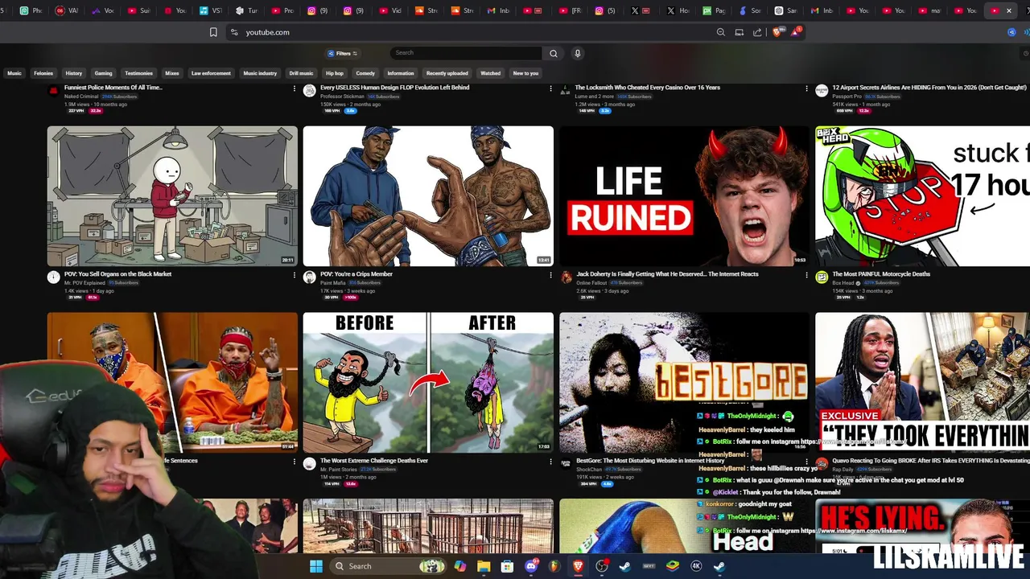1030x579 pixels.
Task: Open BestGore Most Disturbing Website title link
Action: 650,461
